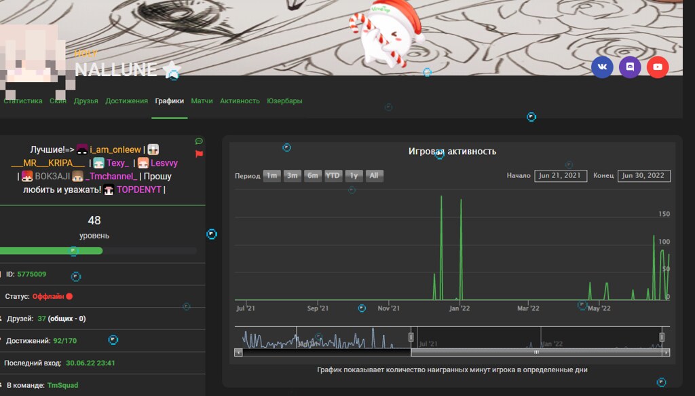Open the Texy_ player profile link
Screen dimensions: 695x396
117,163
